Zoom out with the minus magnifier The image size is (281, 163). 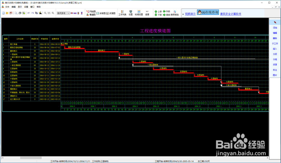(45, 13)
